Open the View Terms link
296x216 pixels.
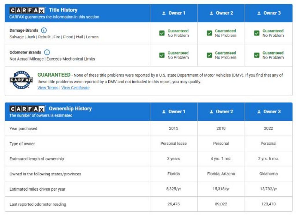pos(48,88)
